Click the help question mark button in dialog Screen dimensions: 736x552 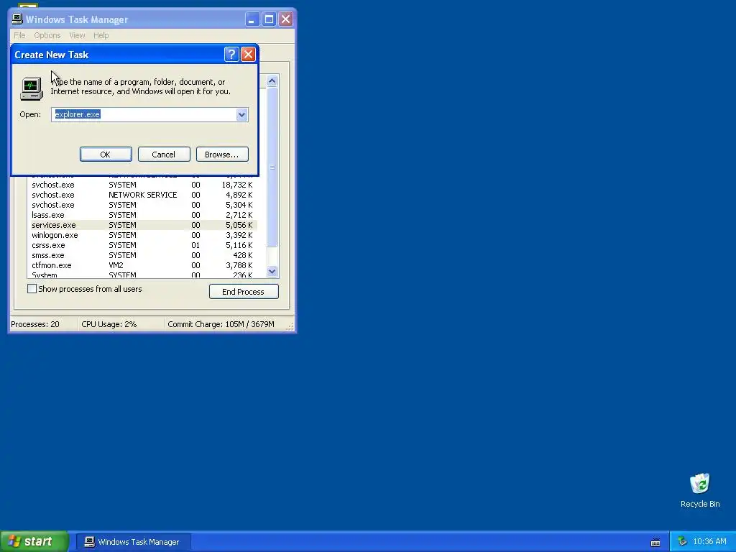(x=231, y=55)
